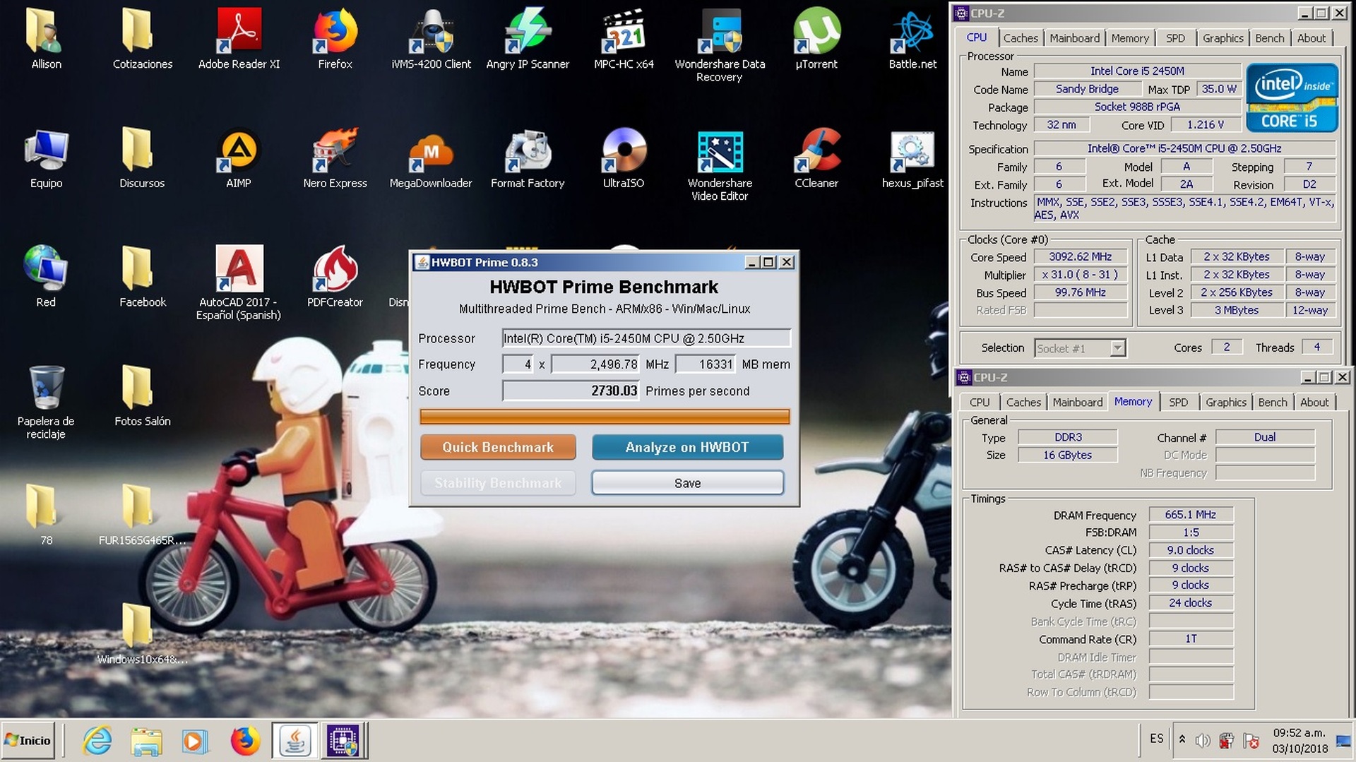Open Bench tab in lower CPU-Z
Image resolution: width=1356 pixels, height=762 pixels.
pos(1272,402)
